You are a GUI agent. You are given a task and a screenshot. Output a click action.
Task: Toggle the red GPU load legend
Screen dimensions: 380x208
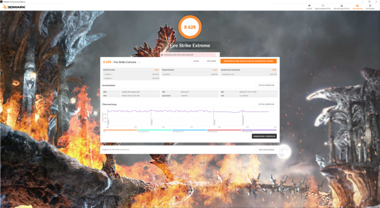tap(224, 131)
